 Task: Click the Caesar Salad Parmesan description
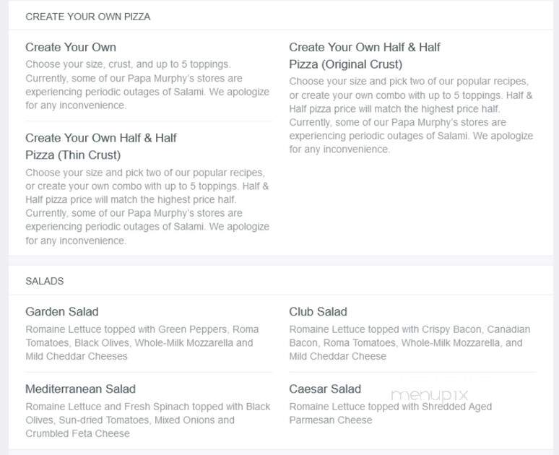click(x=391, y=413)
